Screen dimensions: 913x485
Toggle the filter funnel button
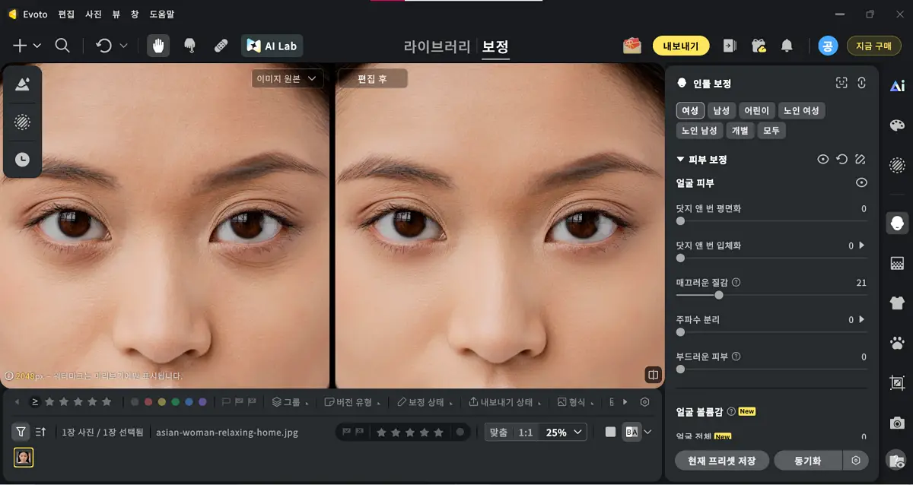[21, 432]
